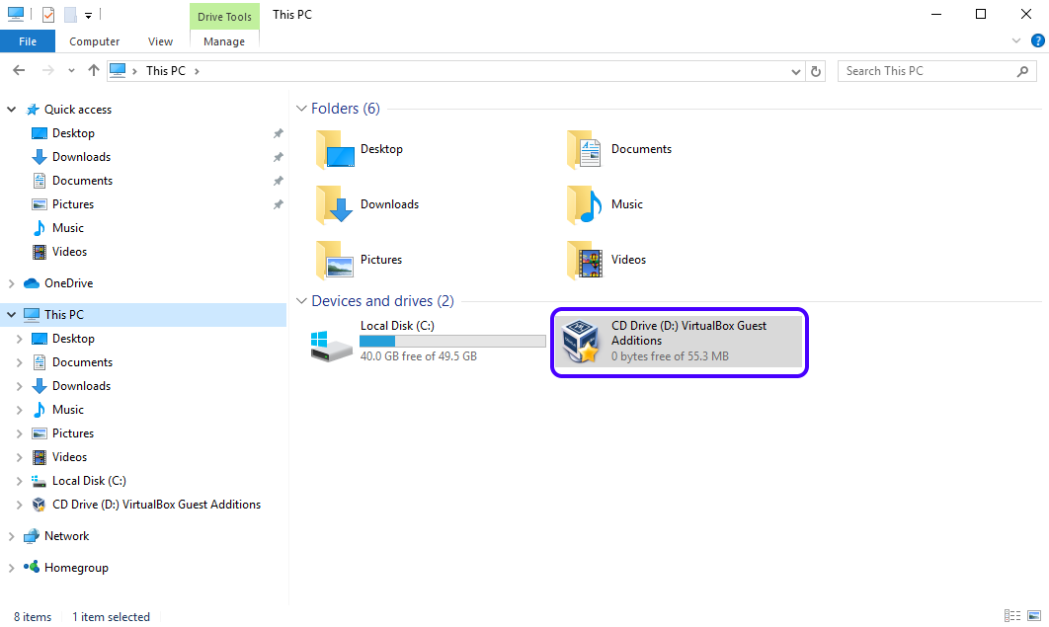The image size is (1049, 627).
Task: Select Local Disk (C:) in navigation pane
Action: pyautogui.click(x=89, y=481)
